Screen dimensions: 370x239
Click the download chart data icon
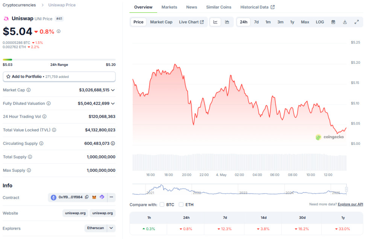[345, 22]
